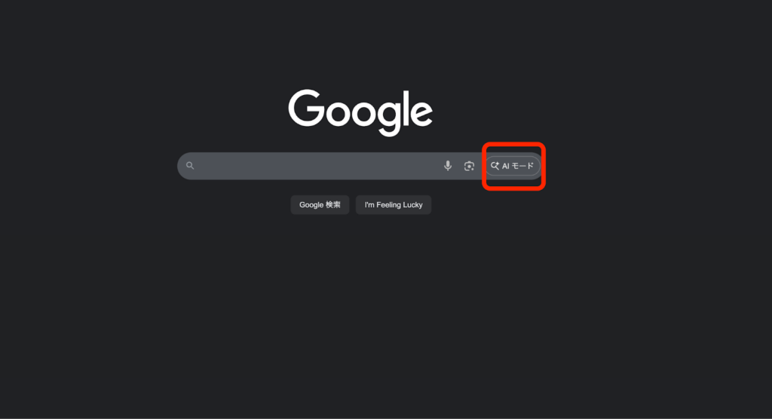
Task: Click the Google logo
Action: 360,112
